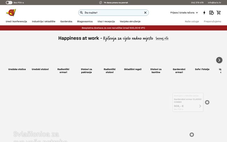Clear search field with X icon

tap(145, 13)
